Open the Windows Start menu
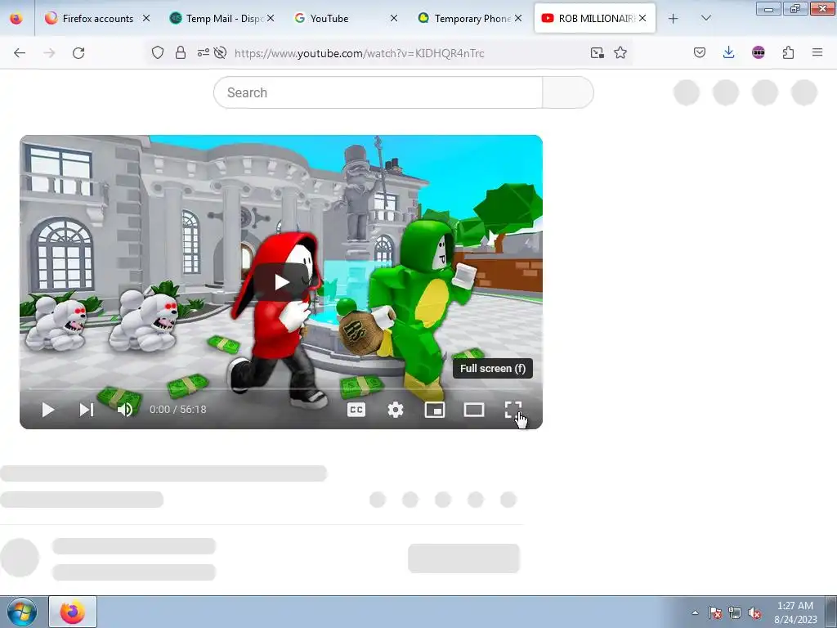 [x=22, y=612]
